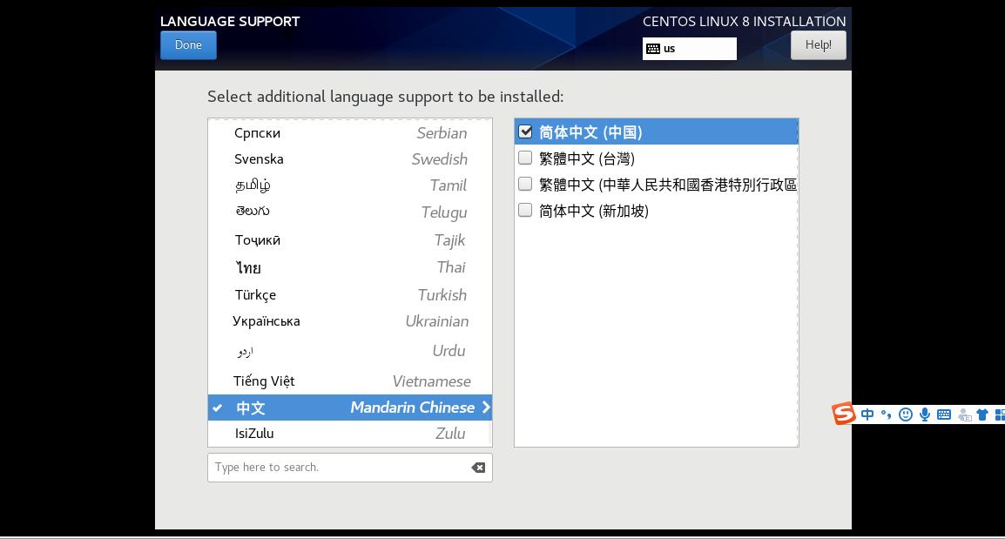This screenshot has height=539, width=1005.
Task: Open Sogou skin selection via shirt icon
Action: click(x=982, y=414)
